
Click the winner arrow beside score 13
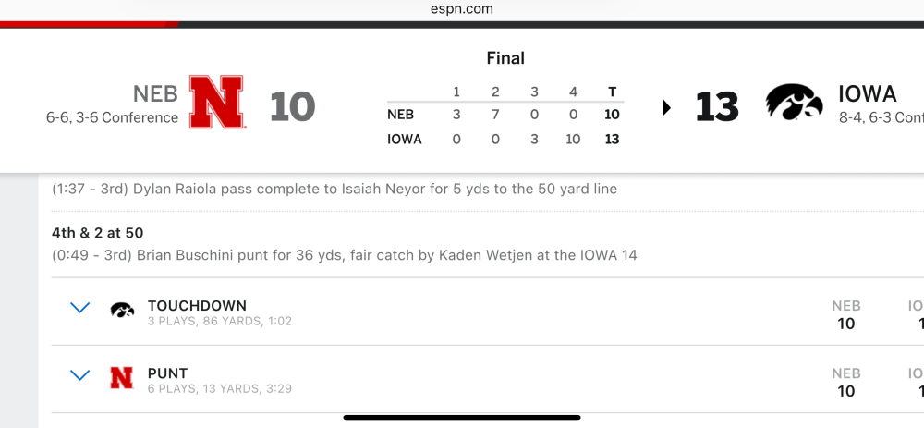(x=666, y=108)
